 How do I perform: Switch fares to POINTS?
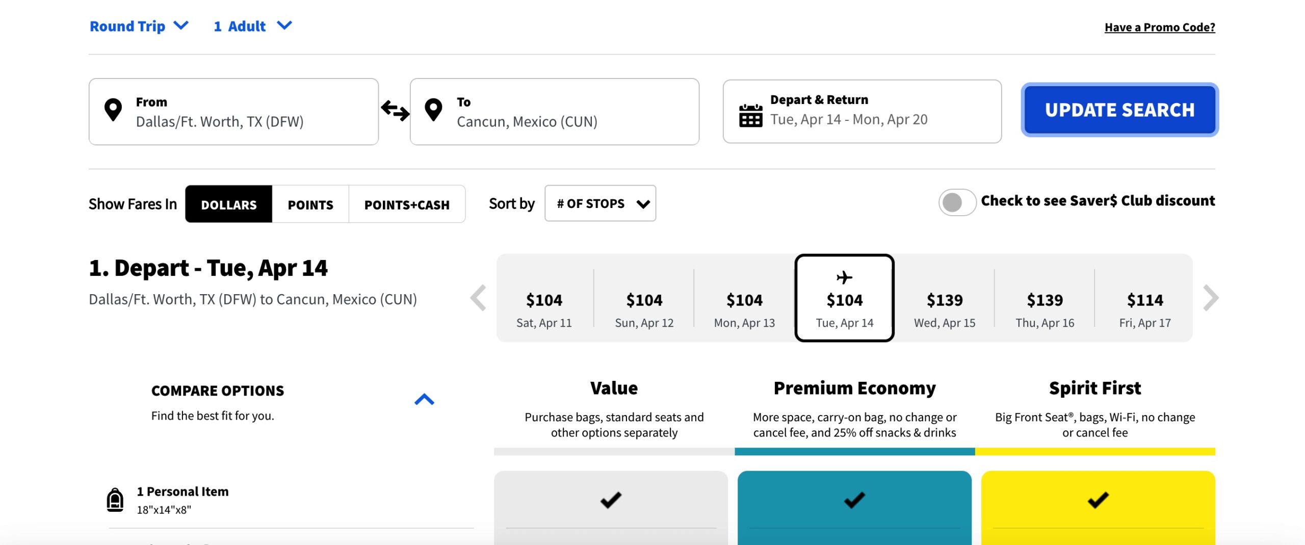(310, 204)
